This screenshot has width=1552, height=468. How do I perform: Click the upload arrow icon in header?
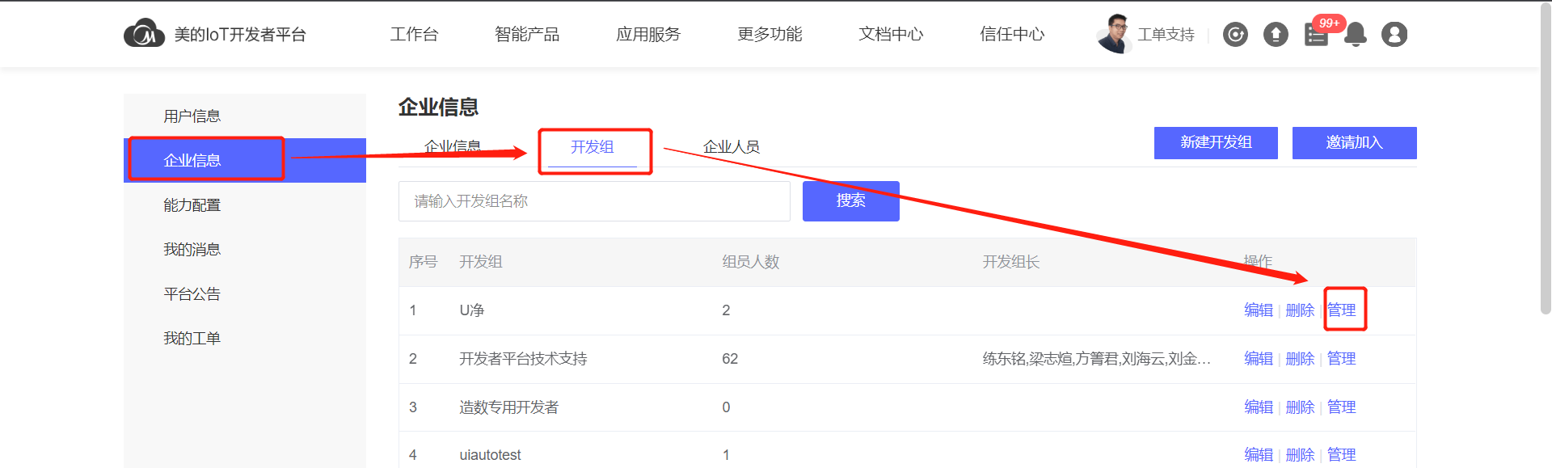[x=1276, y=35]
